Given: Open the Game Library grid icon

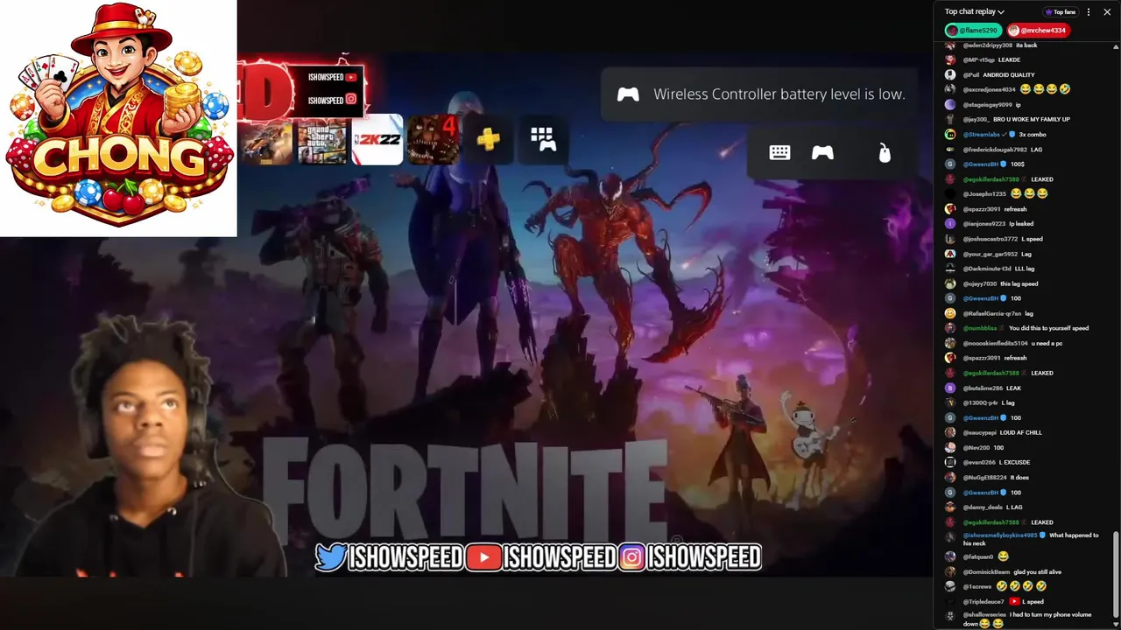Looking at the screenshot, I should pyautogui.click(x=543, y=139).
